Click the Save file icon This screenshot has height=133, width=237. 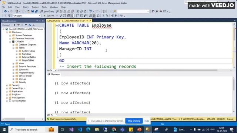pos(33,11)
